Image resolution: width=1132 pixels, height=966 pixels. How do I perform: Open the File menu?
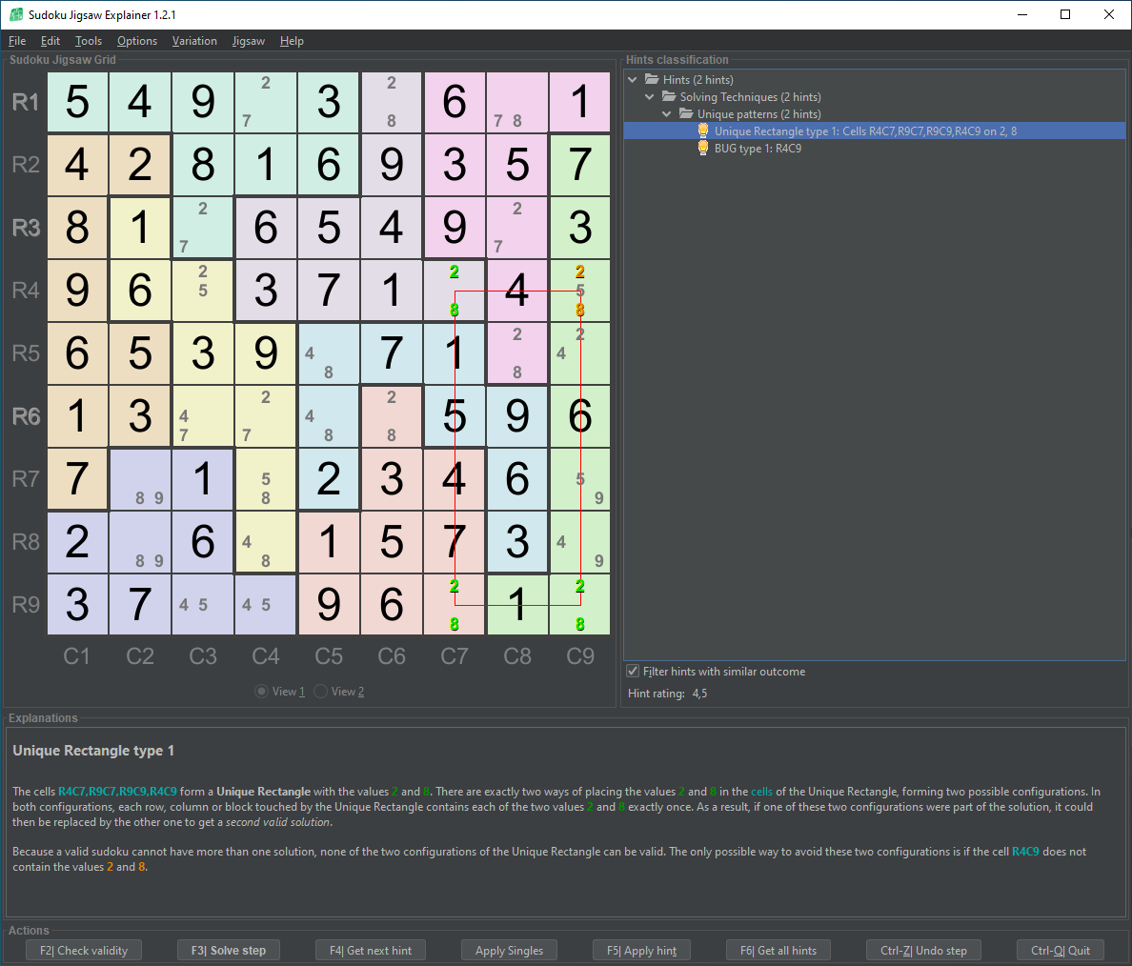(x=16, y=41)
